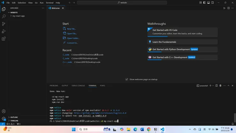Show errors and warnings in status bar
This screenshot has height=133, width=236.
click(11, 124)
